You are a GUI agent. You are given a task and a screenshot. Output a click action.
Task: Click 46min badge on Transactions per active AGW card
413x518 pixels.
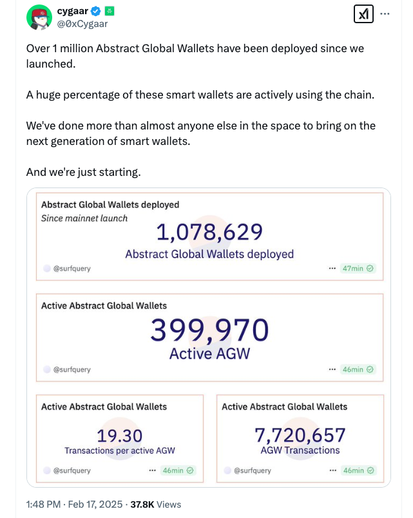coord(178,470)
